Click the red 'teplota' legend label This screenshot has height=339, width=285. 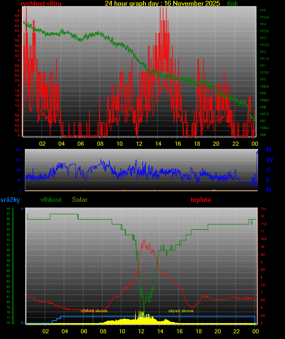201,200
